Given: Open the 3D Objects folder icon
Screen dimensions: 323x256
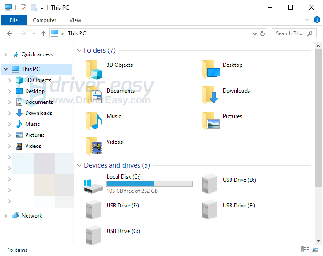Looking at the screenshot, I should coord(95,70).
